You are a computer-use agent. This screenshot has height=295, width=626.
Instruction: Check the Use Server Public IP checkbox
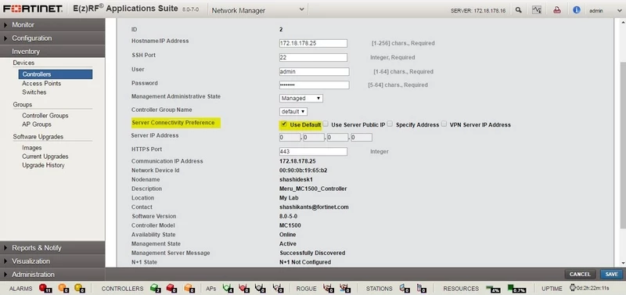pos(326,124)
